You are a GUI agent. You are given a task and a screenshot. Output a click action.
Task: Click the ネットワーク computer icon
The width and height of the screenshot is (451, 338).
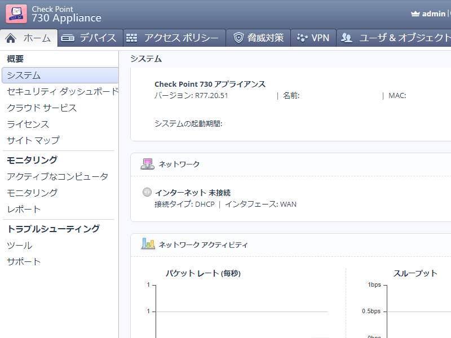[x=147, y=164]
